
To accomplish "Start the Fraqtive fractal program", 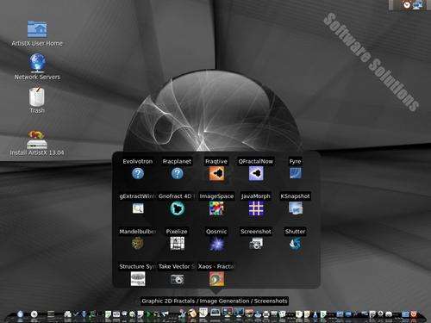I will (x=216, y=173).
